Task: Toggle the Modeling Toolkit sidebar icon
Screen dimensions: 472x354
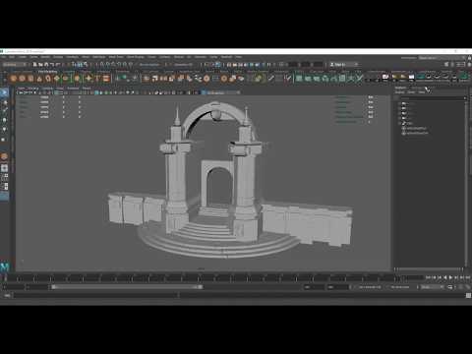Action: (x=446, y=65)
